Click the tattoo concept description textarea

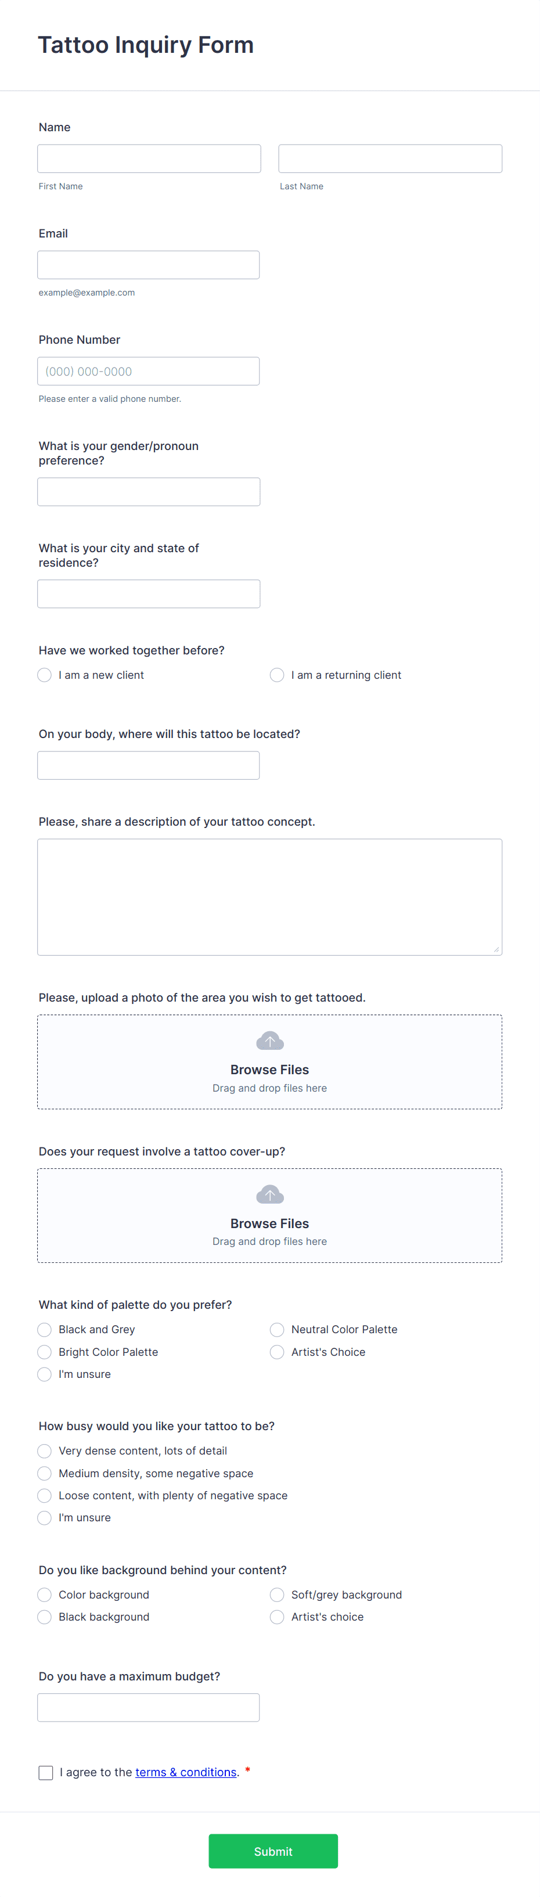269,896
